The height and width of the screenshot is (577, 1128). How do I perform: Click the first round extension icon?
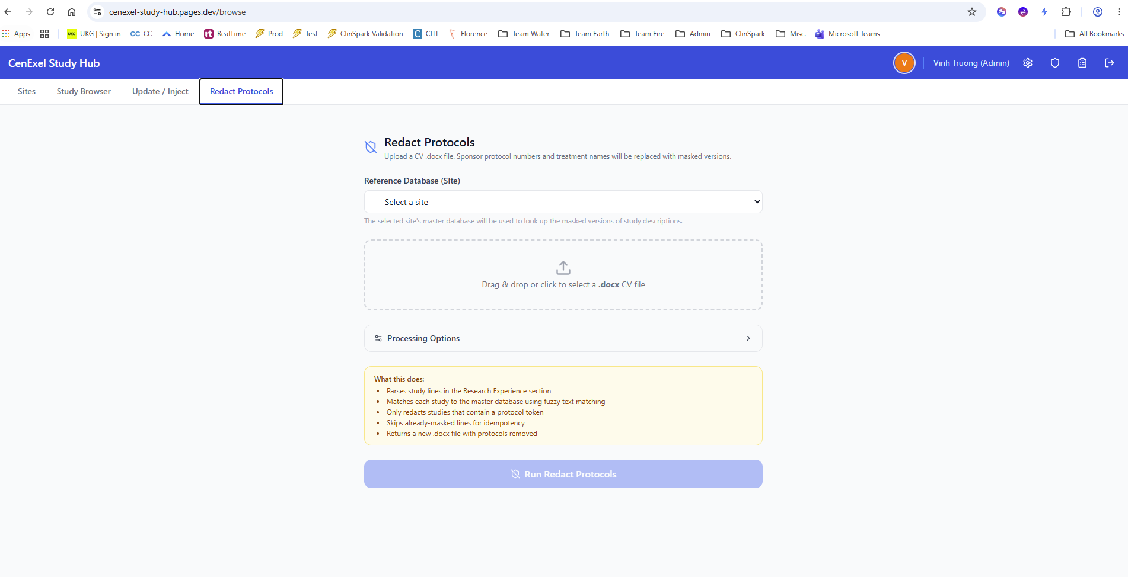[1002, 12]
